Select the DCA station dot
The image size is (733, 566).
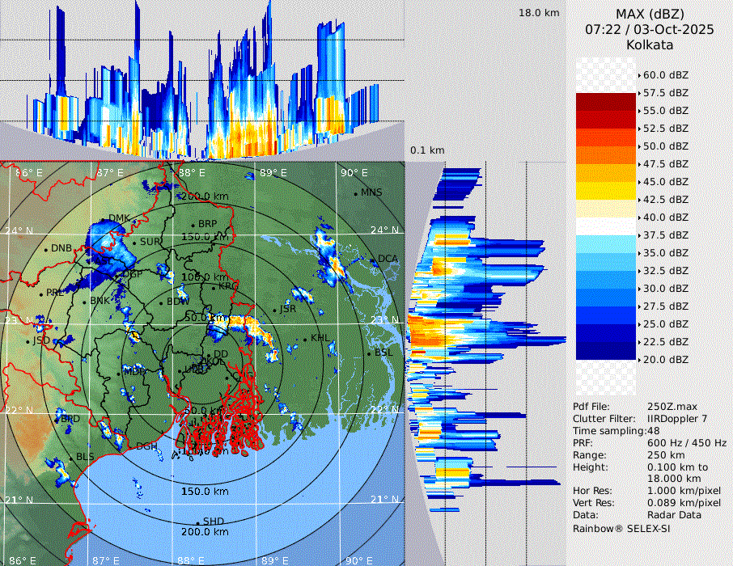tap(374, 259)
